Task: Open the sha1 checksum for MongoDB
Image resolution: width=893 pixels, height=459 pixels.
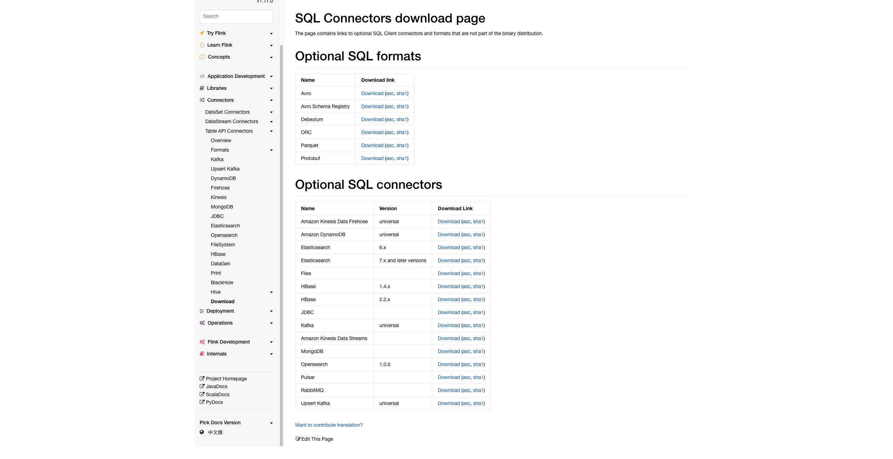Action: pyautogui.click(x=478, y=351)
